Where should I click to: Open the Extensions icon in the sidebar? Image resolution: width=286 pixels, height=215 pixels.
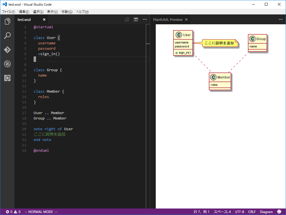7,78
